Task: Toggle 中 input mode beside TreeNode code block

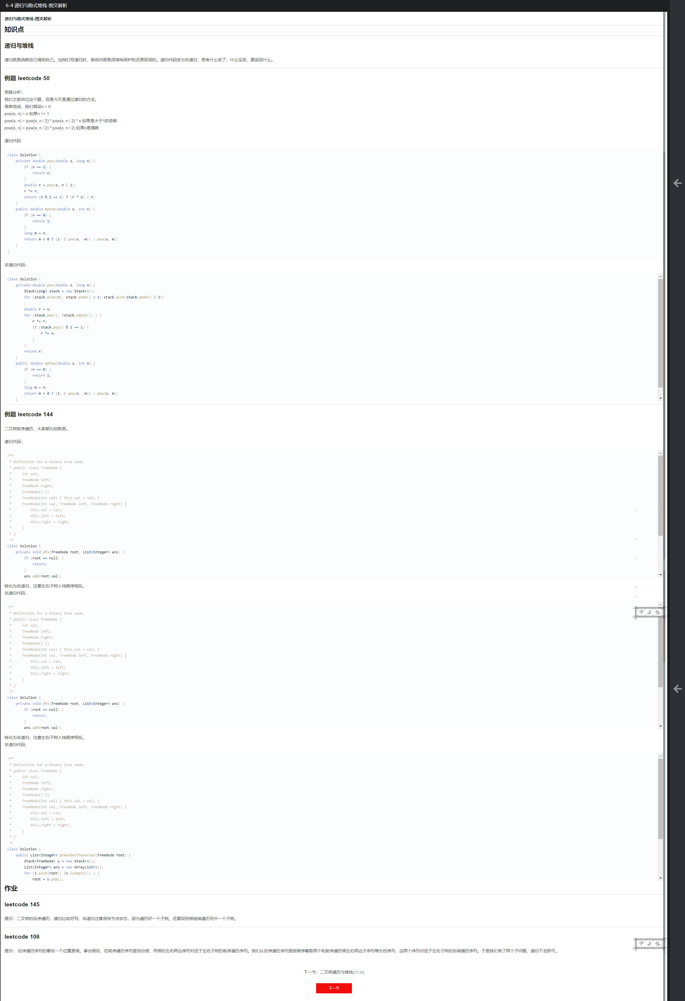Action: coord(641,612)
